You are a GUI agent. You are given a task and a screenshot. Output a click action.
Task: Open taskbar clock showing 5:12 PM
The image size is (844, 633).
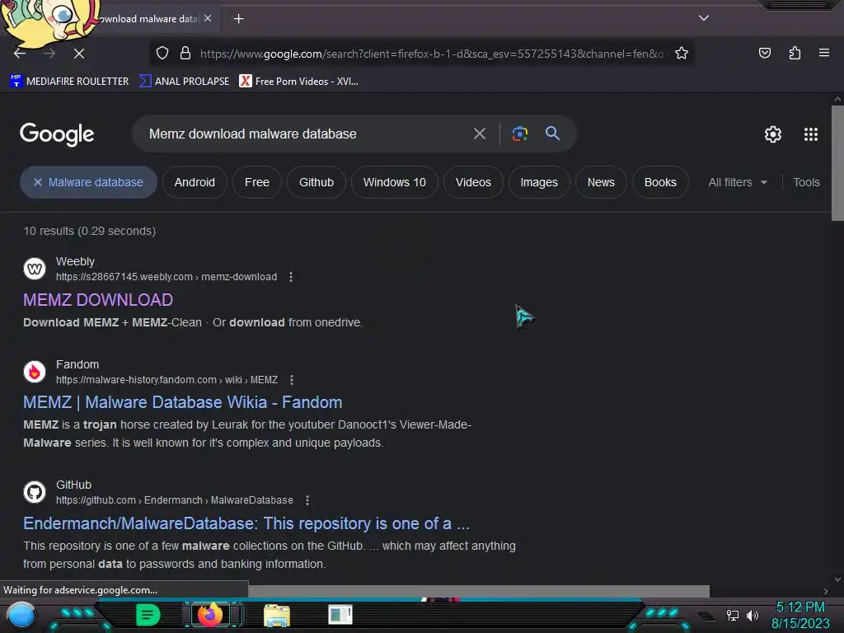pos(799,615)
